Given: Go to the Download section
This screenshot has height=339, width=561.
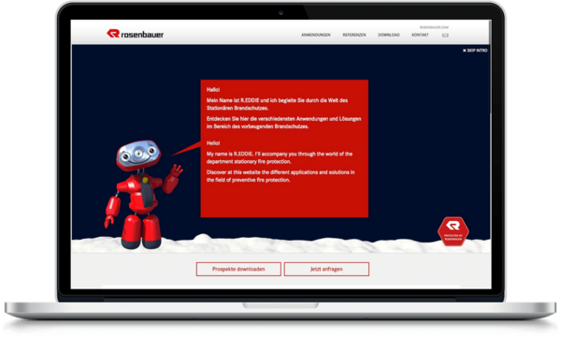Looking at the screenshot, I should (389, 35).
